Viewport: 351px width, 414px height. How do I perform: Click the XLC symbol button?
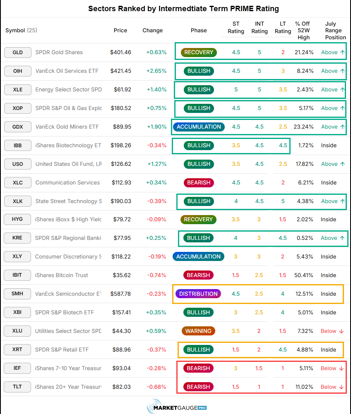pyautogui.click(x=18, y=183)
